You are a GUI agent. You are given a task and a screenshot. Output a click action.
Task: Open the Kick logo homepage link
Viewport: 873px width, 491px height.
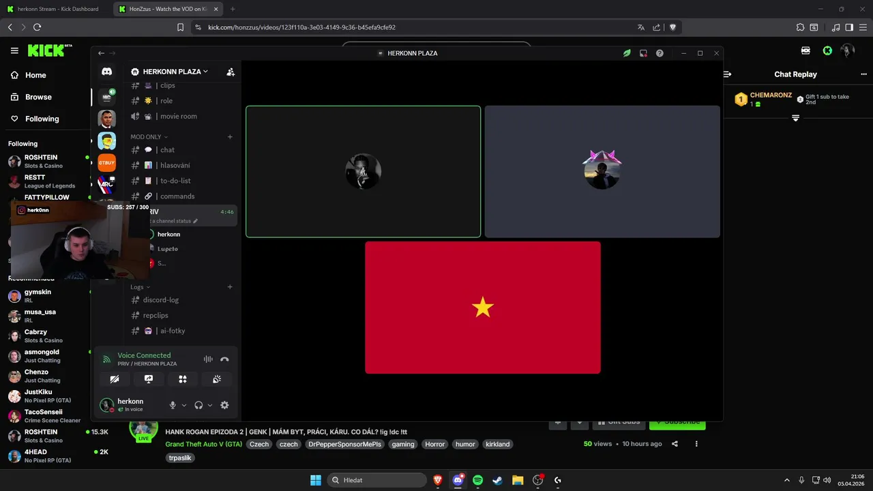point(49,50)
